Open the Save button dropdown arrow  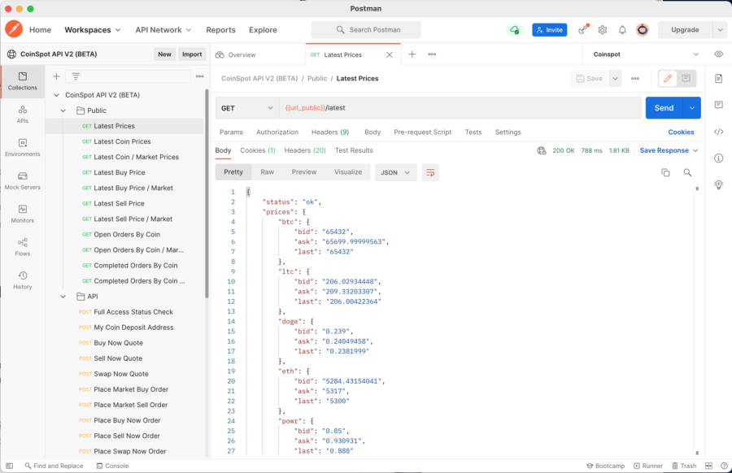tap(616, 78)
